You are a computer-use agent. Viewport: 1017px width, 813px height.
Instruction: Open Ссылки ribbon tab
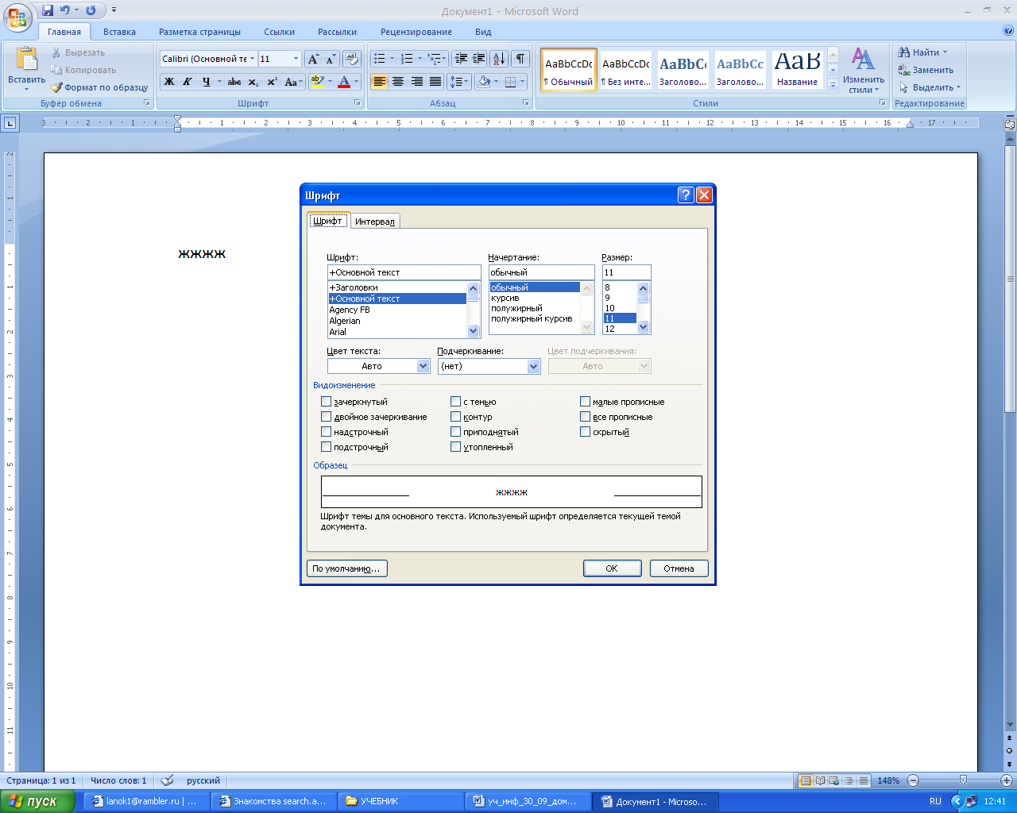point(279,32)
